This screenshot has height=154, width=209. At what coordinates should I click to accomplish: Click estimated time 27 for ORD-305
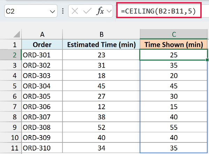pos(101,96)
